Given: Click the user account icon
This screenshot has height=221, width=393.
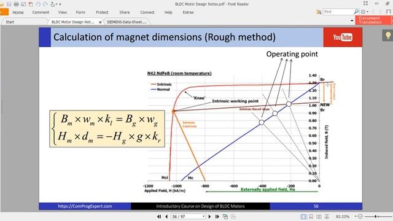Looking at the screenshot, I should 389,12.
